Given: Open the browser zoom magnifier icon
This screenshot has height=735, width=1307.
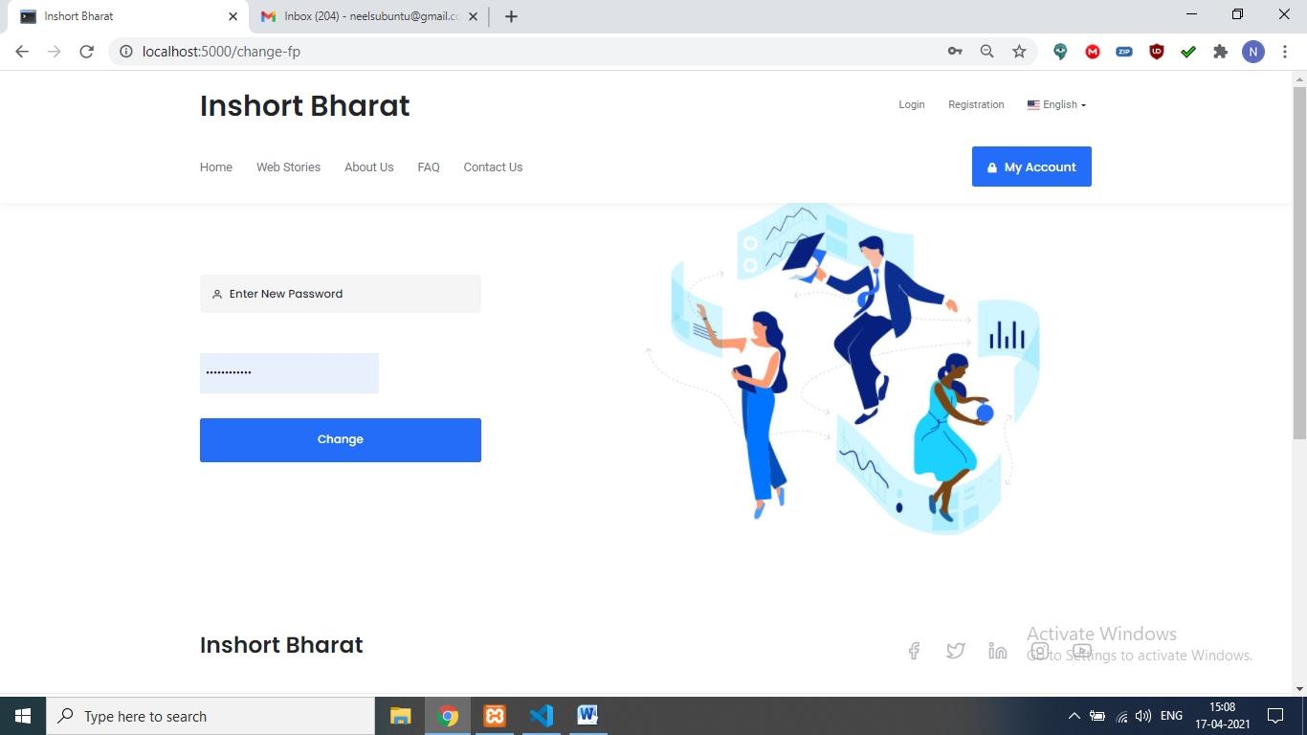Looking at the screenshot, I should pyautogui.click(x=986, y=52).
